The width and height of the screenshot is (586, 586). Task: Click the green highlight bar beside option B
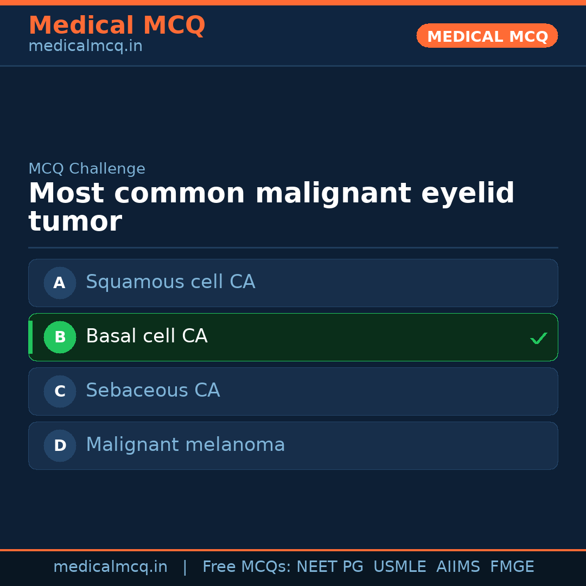click(30, 337)
